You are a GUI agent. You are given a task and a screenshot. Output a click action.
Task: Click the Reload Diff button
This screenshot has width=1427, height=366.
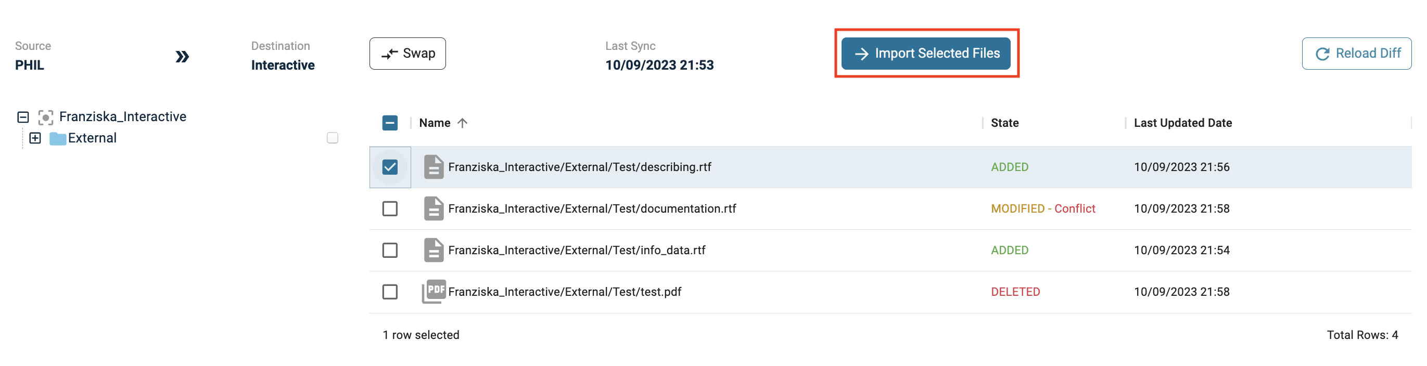pyautogui.click(x=1356, y=54)
